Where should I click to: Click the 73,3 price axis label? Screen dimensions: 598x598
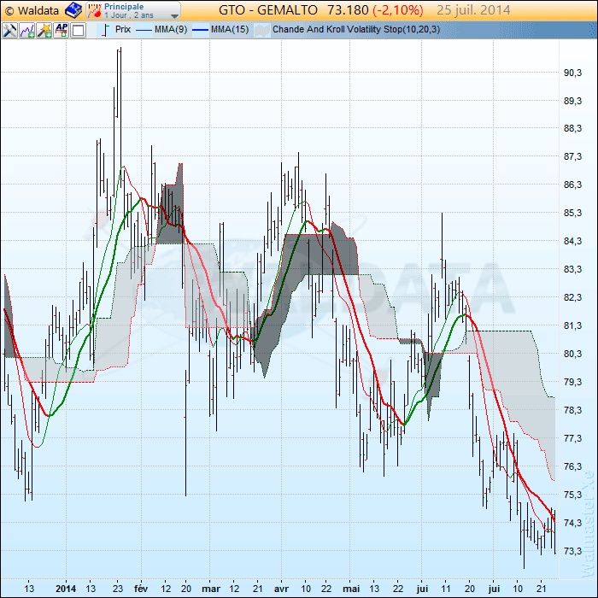(572, 551)
